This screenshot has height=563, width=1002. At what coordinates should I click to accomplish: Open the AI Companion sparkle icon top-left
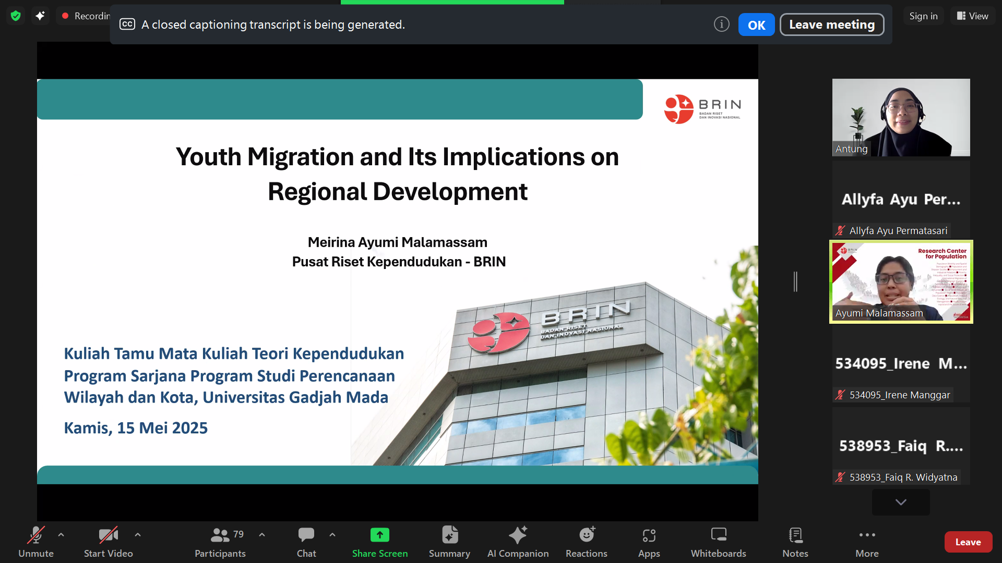pyautogui.click(x=40, y=16)
